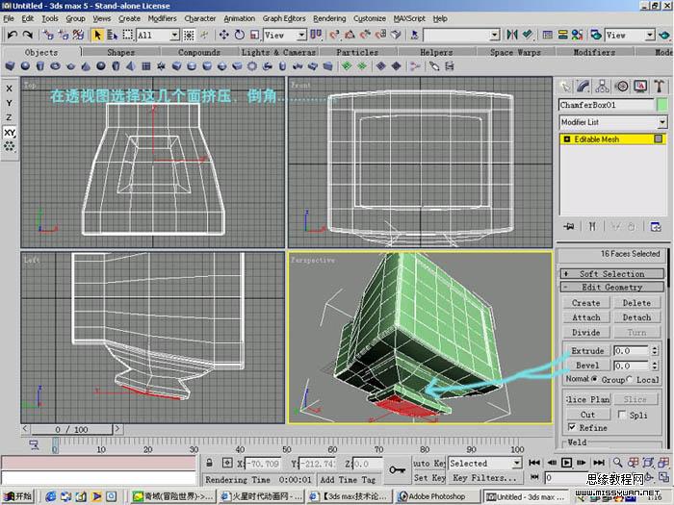Click the selection lock icon
The width and height of the screenshot is (674, 505).
point(209,463)
